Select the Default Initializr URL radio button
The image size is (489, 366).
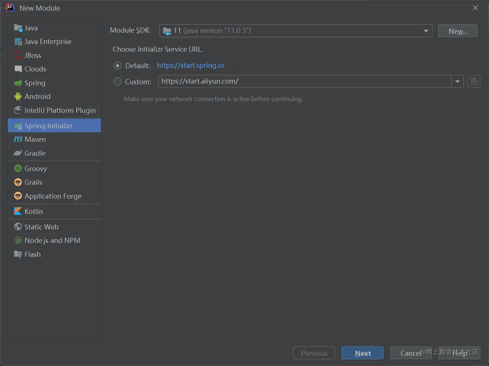(x=117, y=66)
